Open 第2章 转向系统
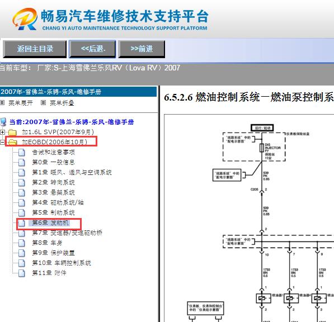334x322 pixels. coord(53,182)
